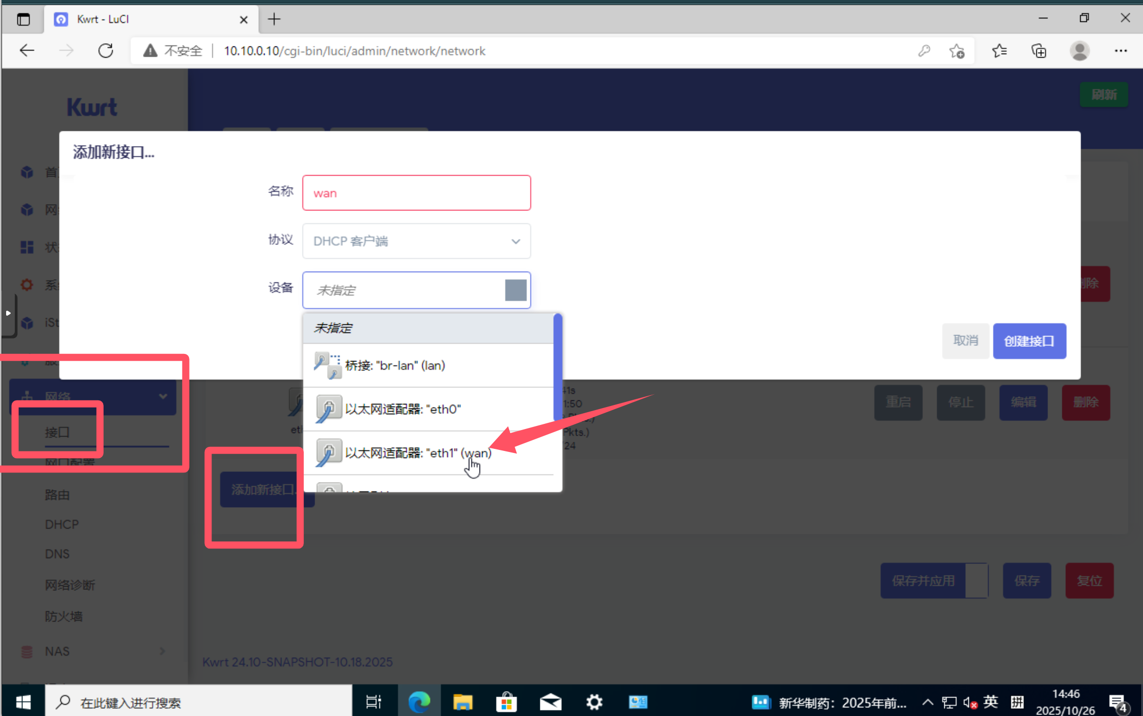Open Edge settings and more menu
This screenshot has height=716, width=1143.
[1121, 51]
